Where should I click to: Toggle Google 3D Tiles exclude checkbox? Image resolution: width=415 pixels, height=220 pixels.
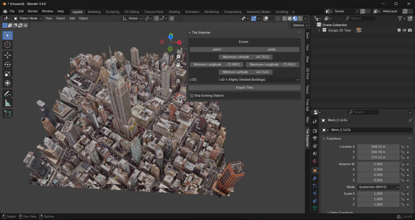click(x=399, y=30)
